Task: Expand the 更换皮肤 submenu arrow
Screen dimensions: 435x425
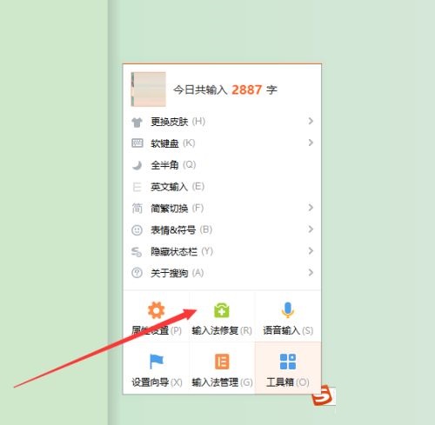Action: coord(311,121)
